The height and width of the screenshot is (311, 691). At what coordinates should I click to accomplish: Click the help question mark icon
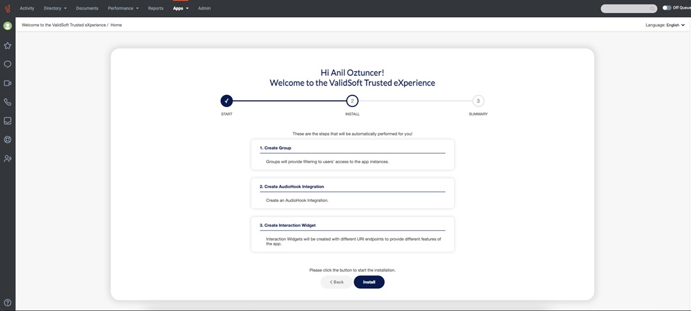[8, 303]
